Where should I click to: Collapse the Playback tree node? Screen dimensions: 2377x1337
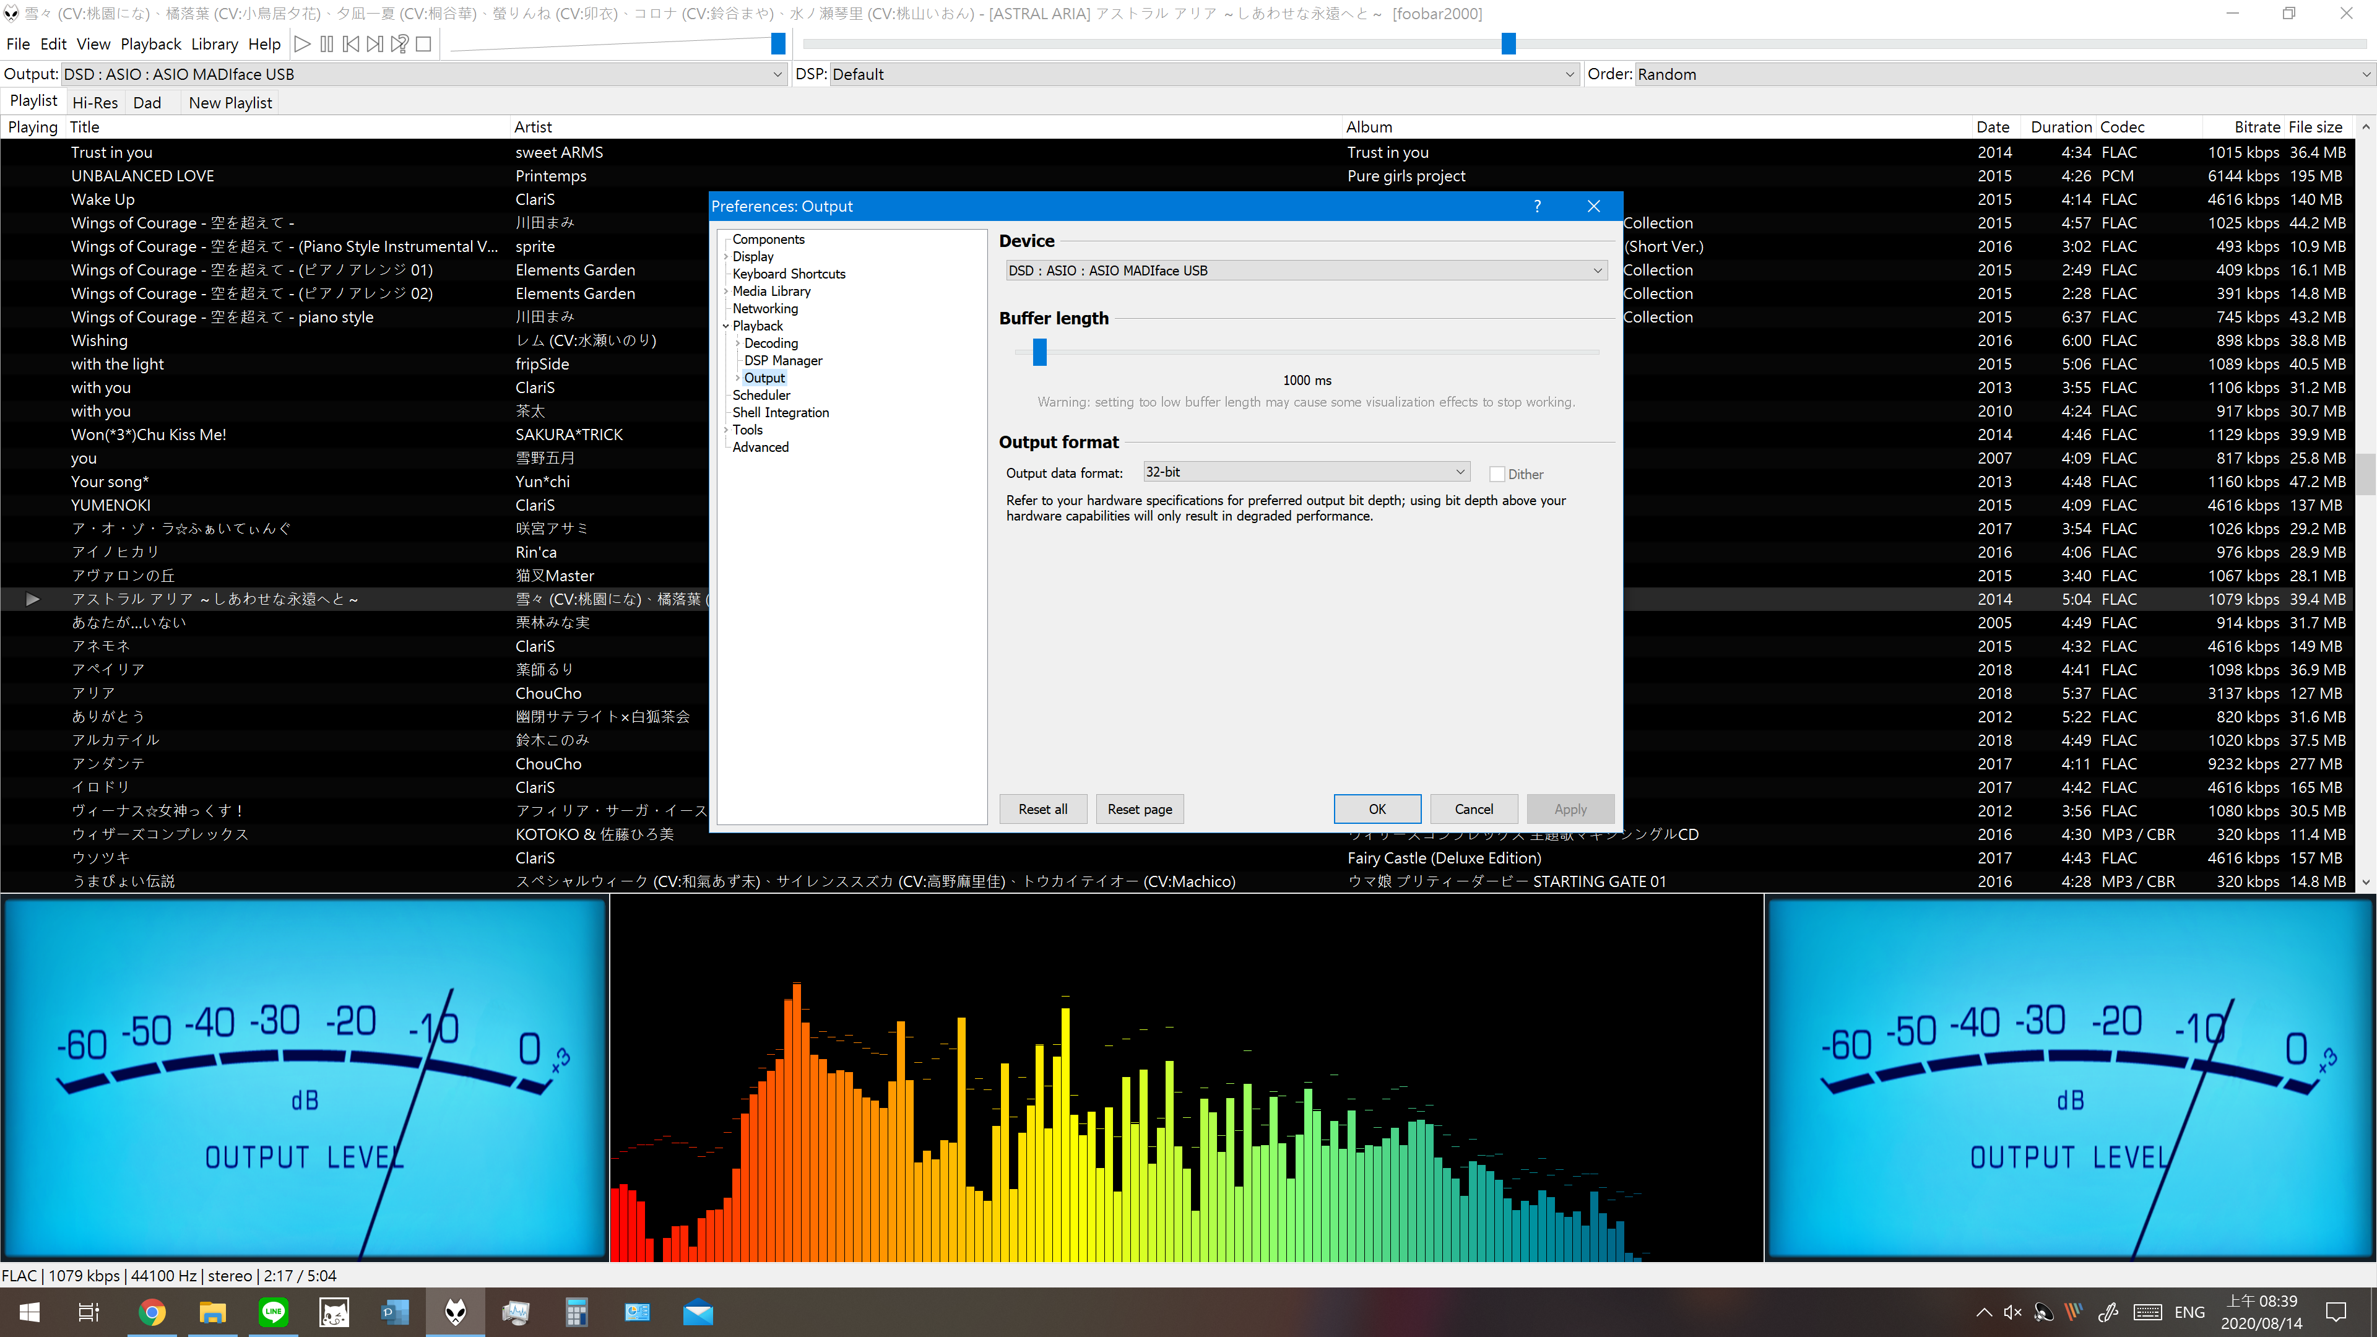[725, 326]
